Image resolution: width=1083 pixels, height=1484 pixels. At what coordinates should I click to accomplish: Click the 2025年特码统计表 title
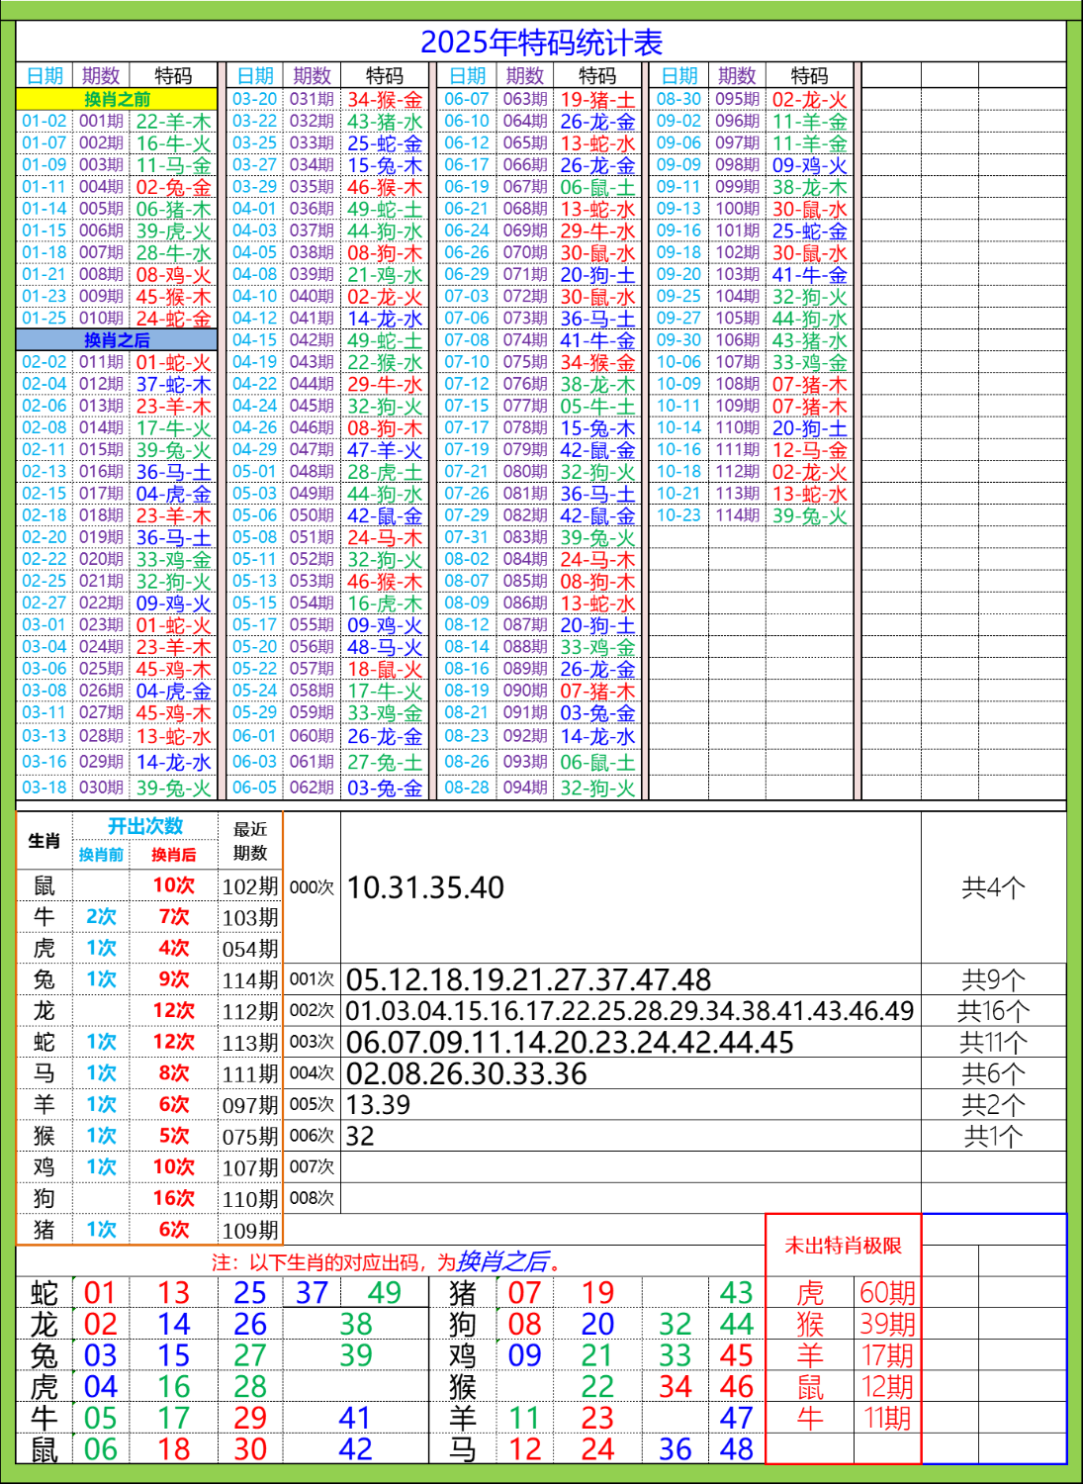pyautogui.click(x=542, y=41)
